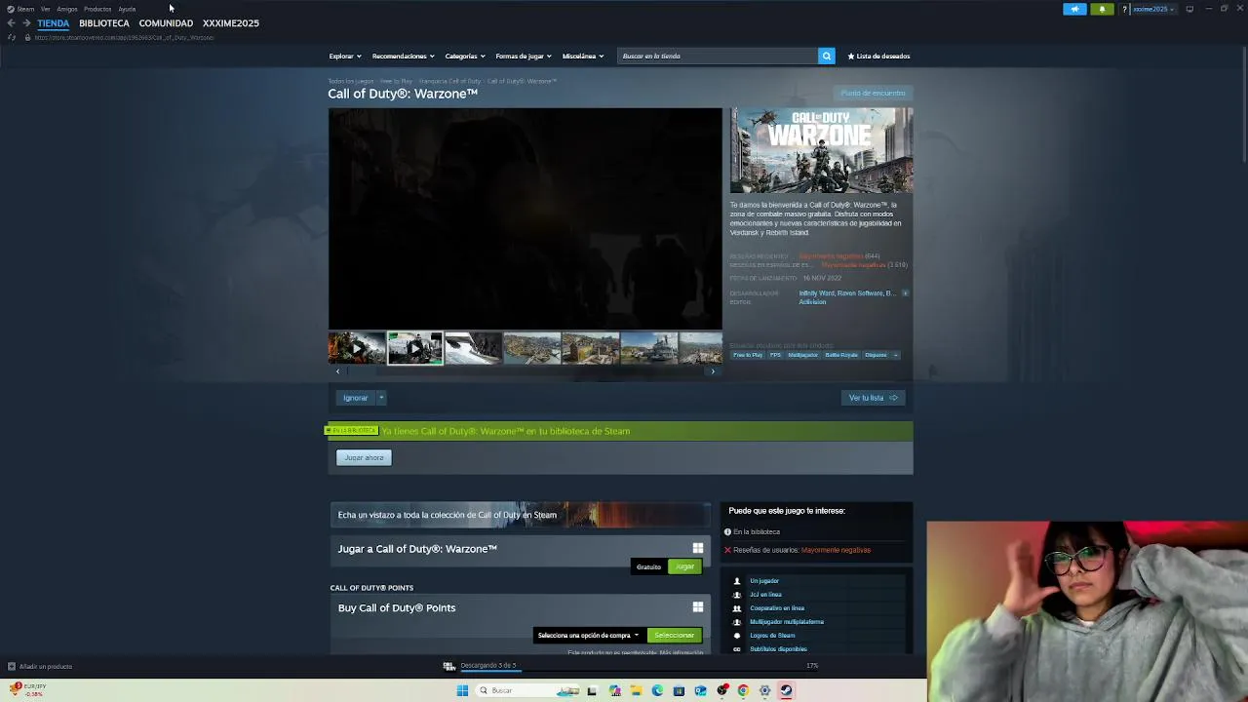The width and height of the screenshot is (1248, 702).
Task: Click the Windows taskbar Buscar search box
Action: coord(526,690)
